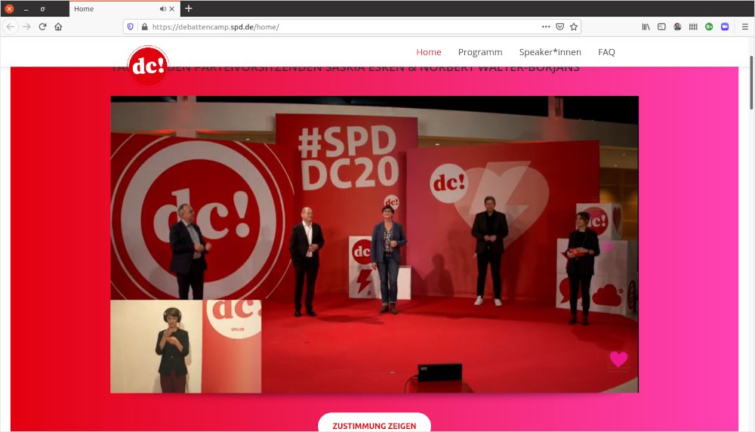Open the browser home page

tap(58, 27)
